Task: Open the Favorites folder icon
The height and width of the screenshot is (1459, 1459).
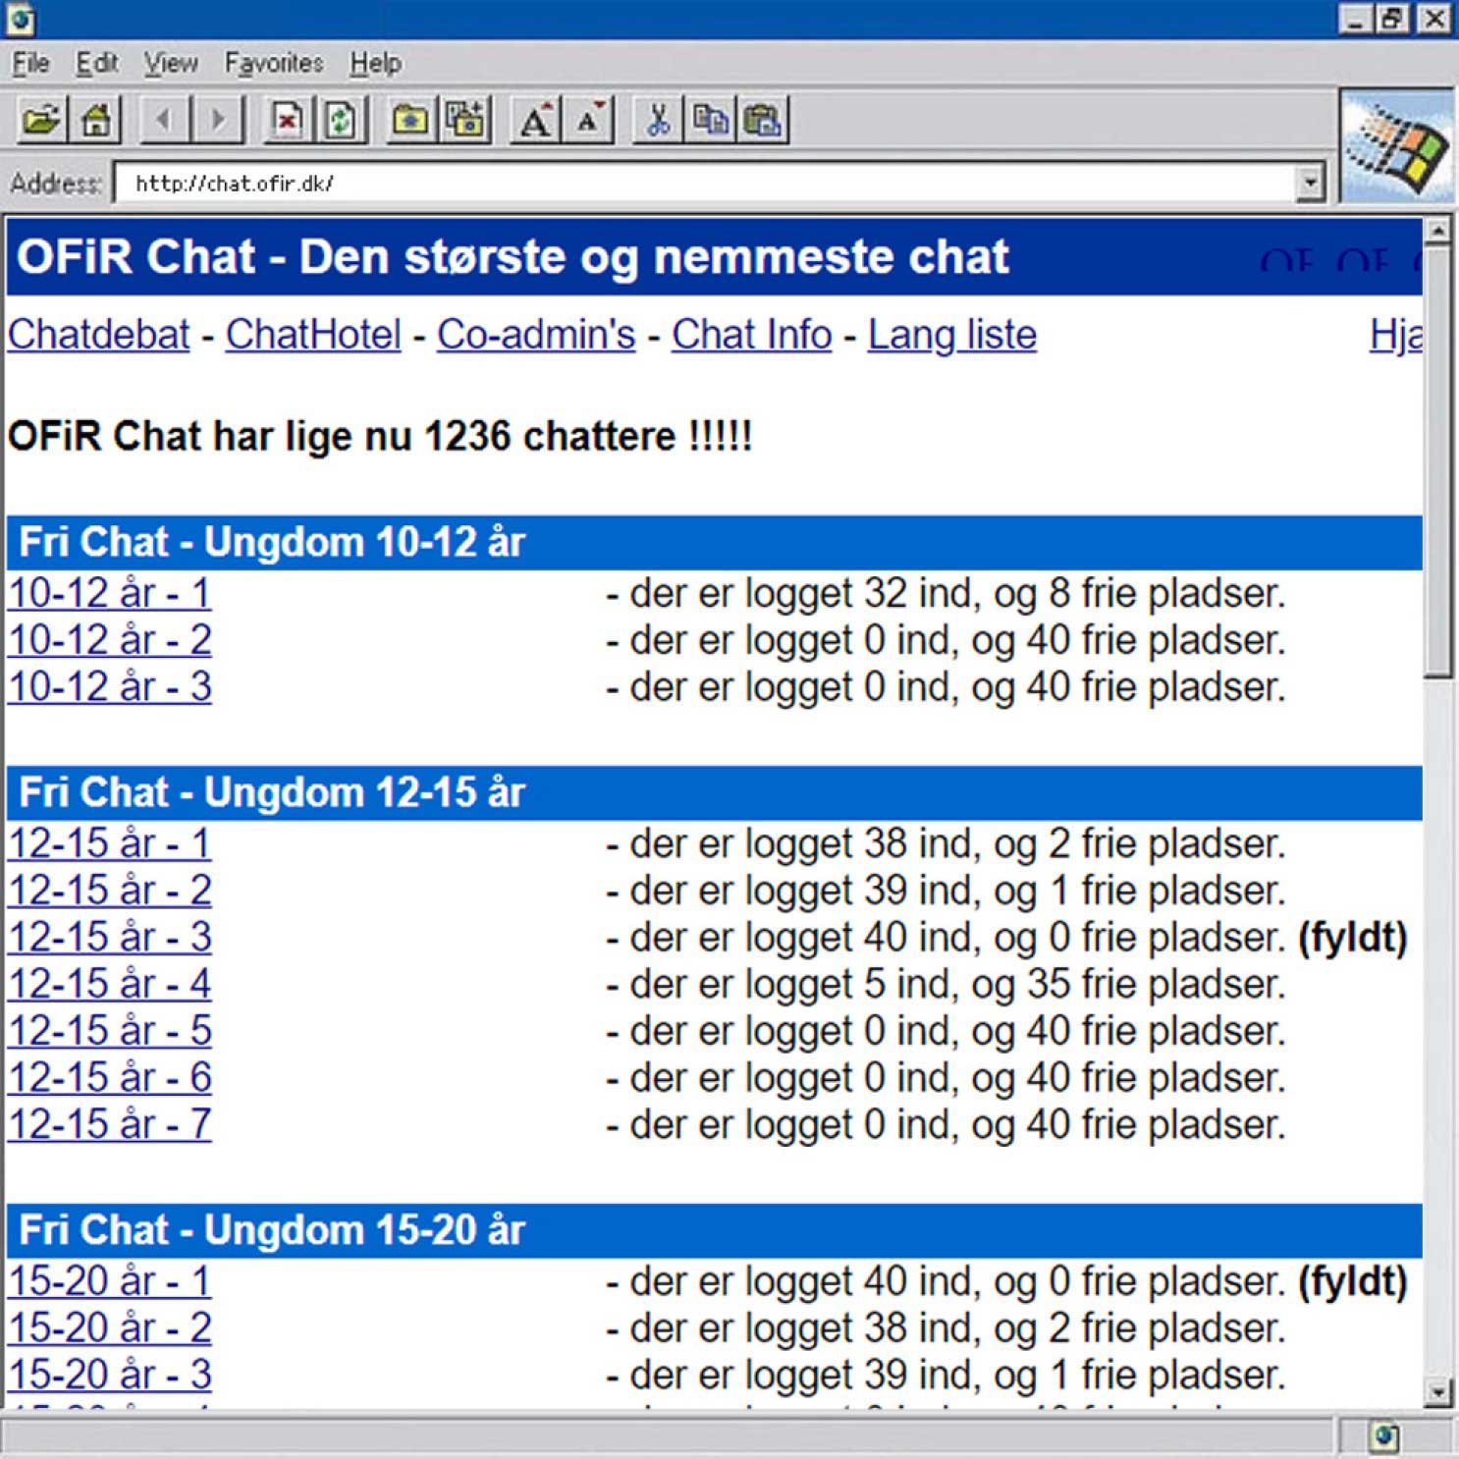Action: pyautogui.click(x=410, y=122)
